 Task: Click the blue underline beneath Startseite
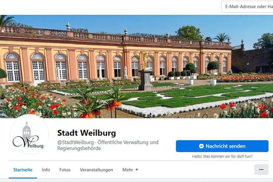pos(23,178)
